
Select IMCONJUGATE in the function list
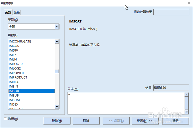point(31,41)
